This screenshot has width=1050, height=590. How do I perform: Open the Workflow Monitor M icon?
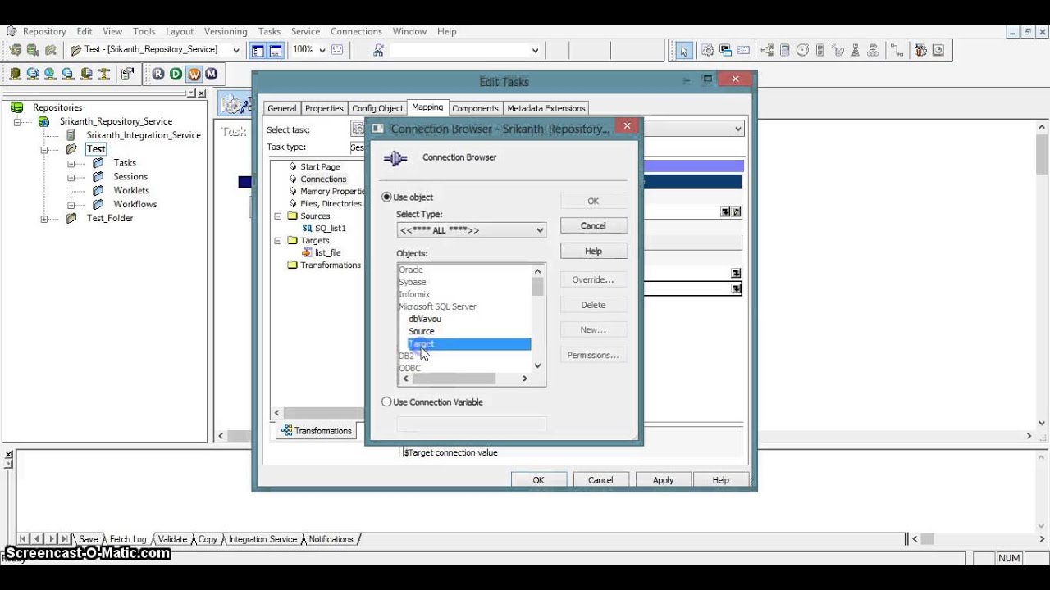[211, 74]
